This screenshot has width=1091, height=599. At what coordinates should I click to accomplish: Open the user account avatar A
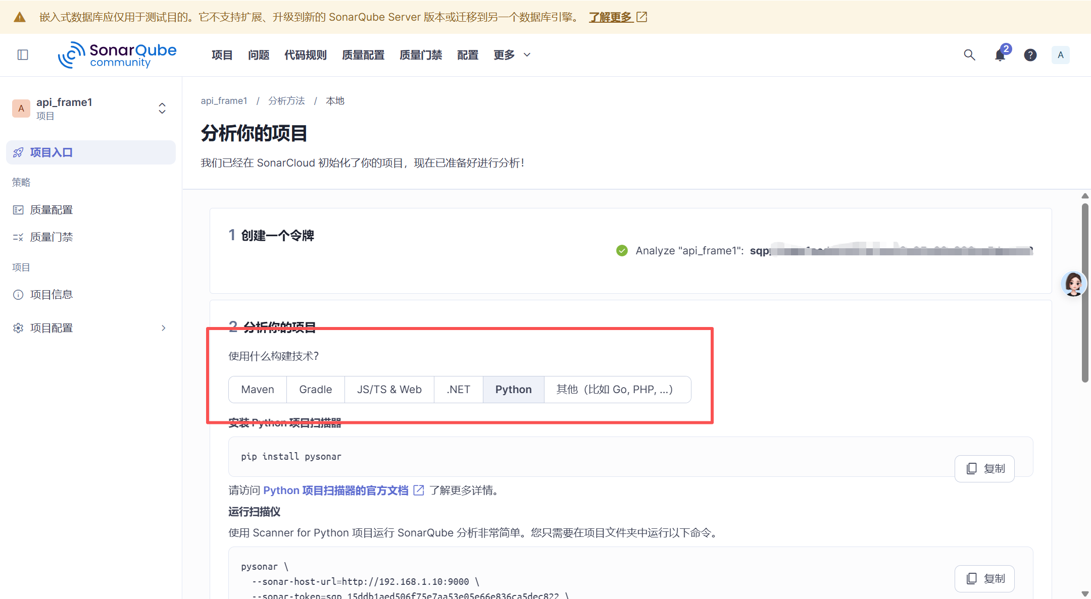[x=1060, y=55]
